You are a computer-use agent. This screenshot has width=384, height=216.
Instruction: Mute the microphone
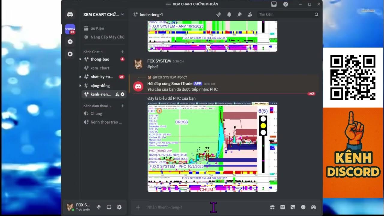tap(99, 207)
